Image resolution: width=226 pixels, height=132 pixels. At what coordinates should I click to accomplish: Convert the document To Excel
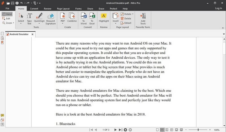click(92, 19)
